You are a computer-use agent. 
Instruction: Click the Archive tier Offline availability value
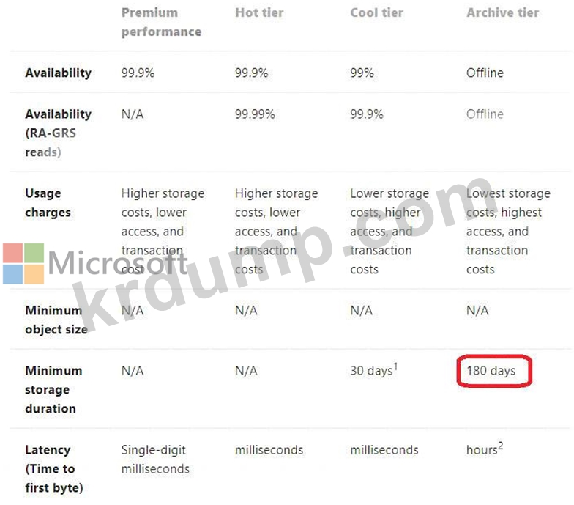click(x=485, y=73)
